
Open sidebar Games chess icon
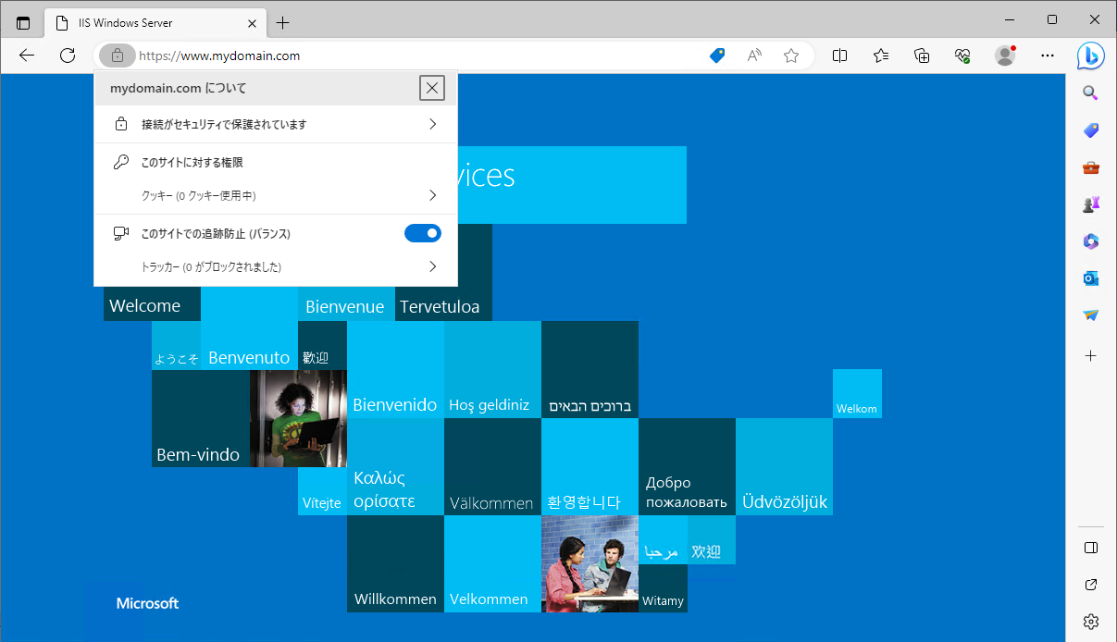pyautogui.click(x=1091, y=204)
